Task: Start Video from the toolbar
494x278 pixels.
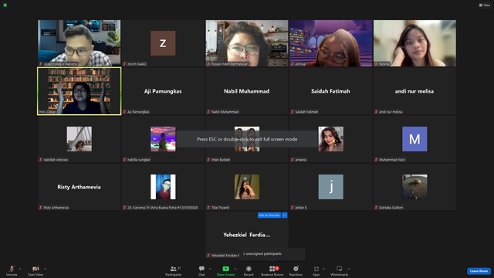Action: point(36,270)
